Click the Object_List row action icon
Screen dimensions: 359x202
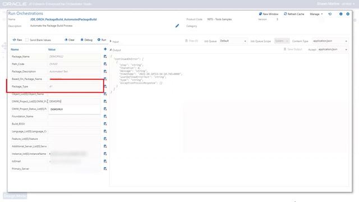coord(105,94)
